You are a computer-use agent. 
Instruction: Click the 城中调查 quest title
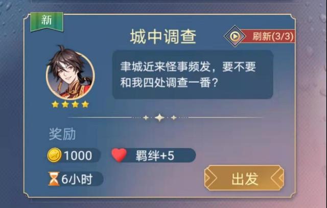(163, 37)
